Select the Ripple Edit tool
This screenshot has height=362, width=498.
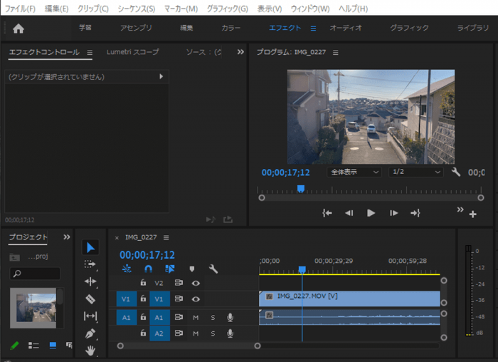[x=90, y=281]
